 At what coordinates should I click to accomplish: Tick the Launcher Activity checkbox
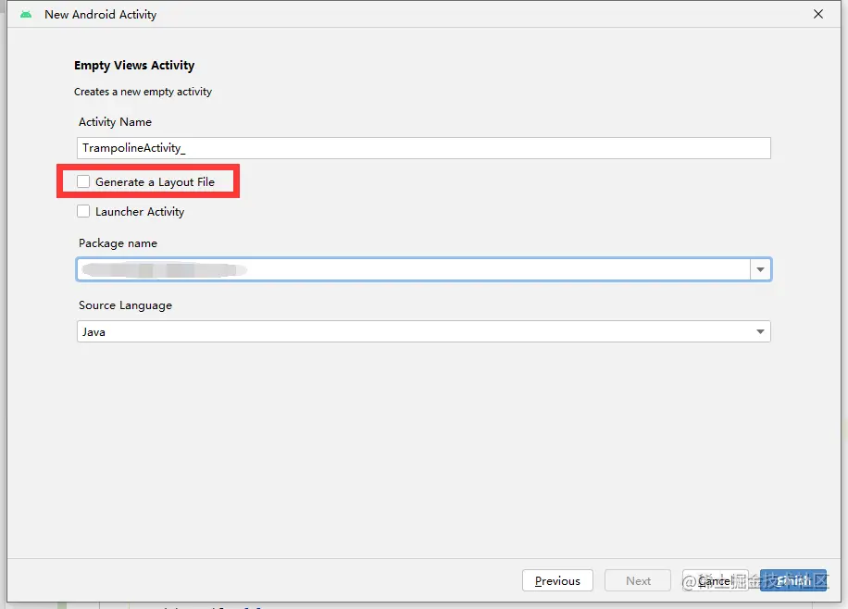coord(83,211)
